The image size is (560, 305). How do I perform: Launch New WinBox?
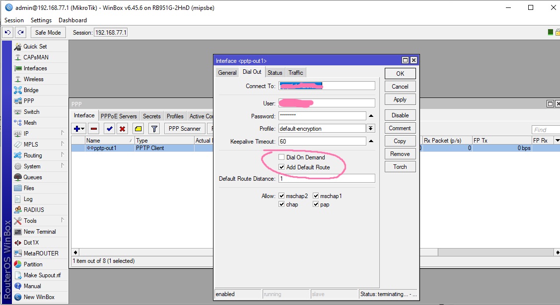(x=39, y=297)
